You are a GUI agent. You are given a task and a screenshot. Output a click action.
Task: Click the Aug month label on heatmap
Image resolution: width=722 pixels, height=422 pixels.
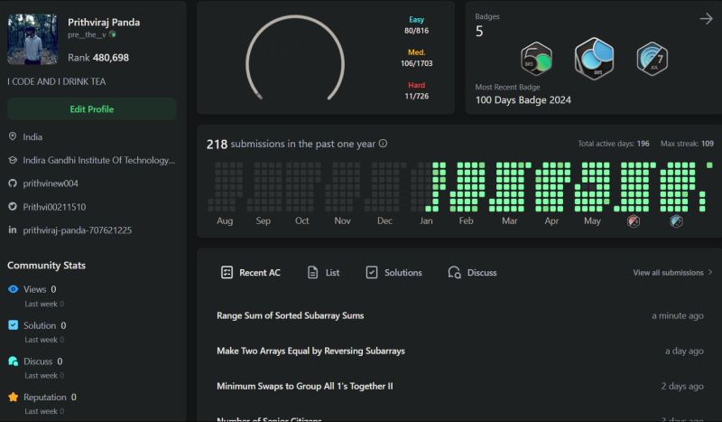coord(225,220)
